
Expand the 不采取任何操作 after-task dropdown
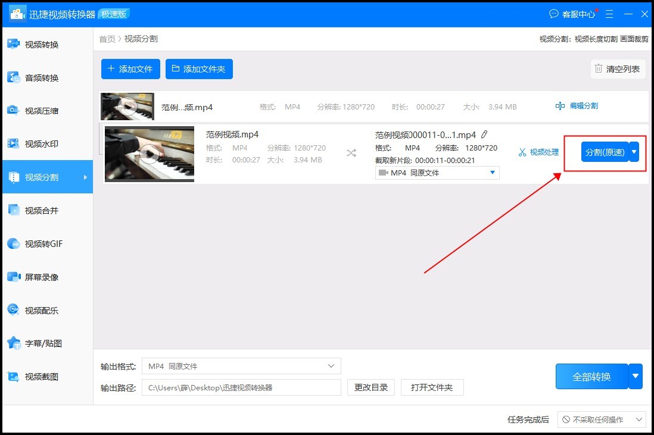[601, 419]
